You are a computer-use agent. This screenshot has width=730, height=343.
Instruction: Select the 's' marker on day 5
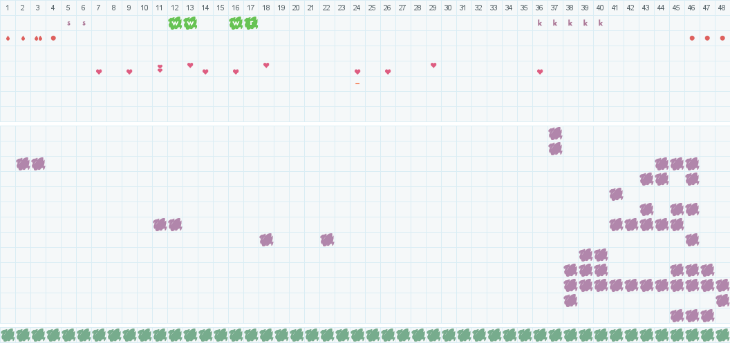69,23
